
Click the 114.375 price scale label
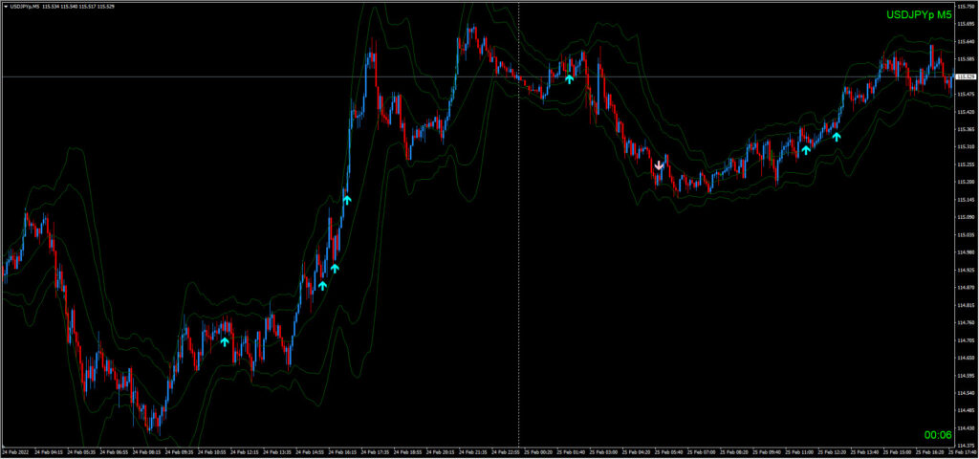pos(966,446)
